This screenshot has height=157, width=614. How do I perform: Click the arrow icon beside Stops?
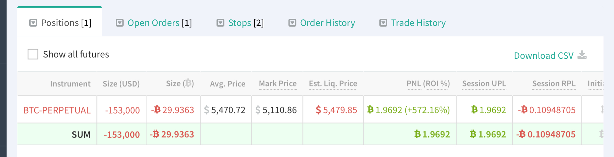point(220,23)
